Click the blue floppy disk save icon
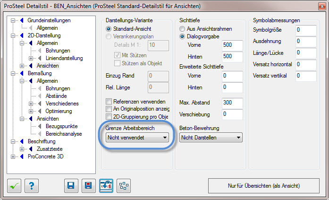 [x=71, y=186]
